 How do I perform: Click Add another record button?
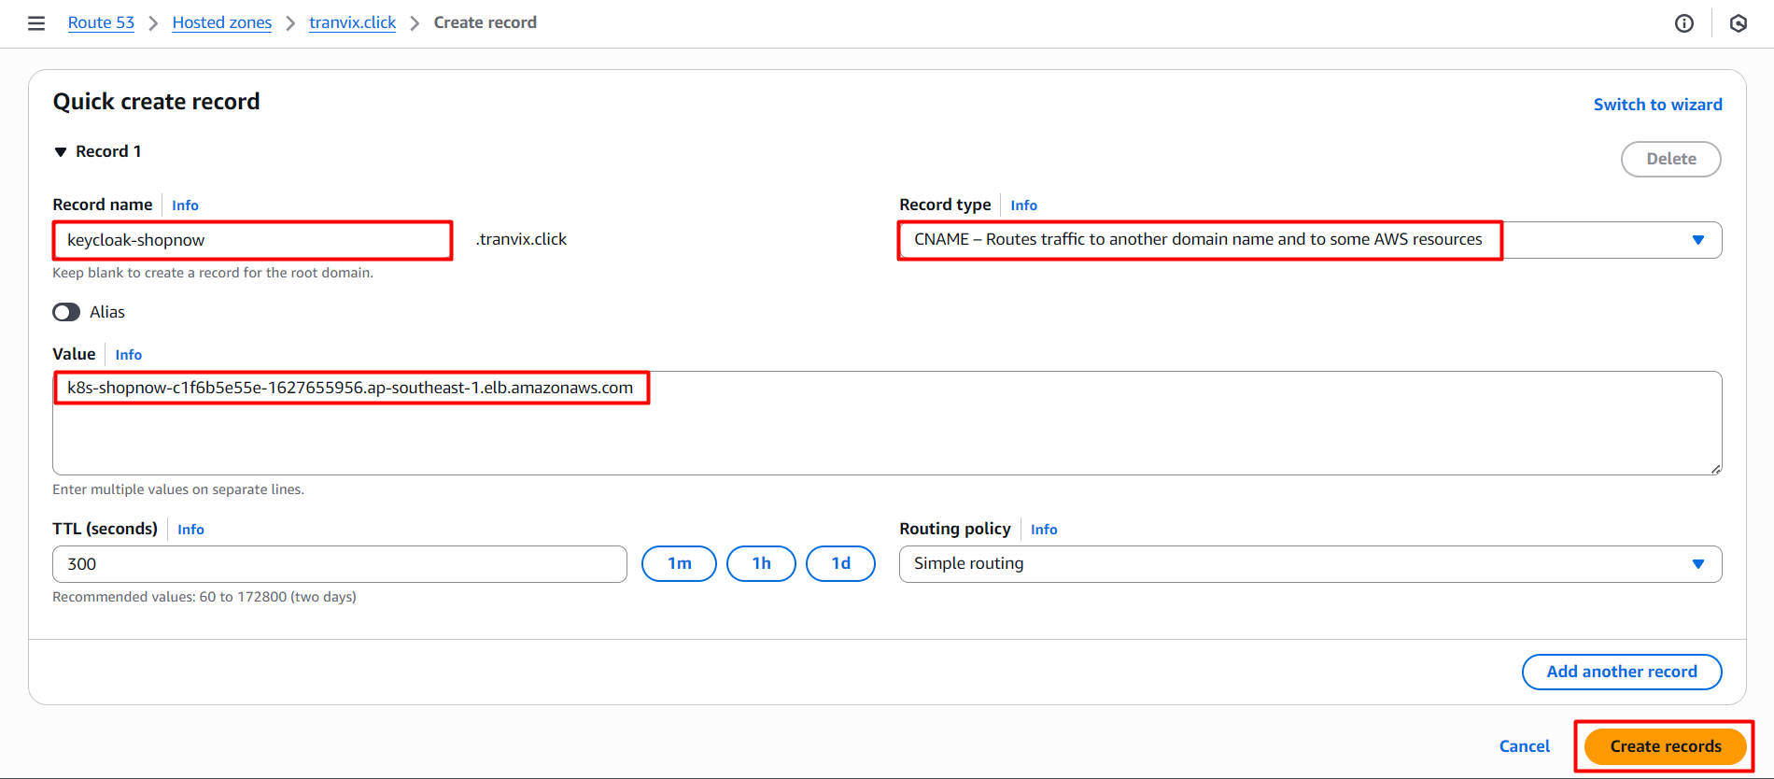tap(1621, 672)
